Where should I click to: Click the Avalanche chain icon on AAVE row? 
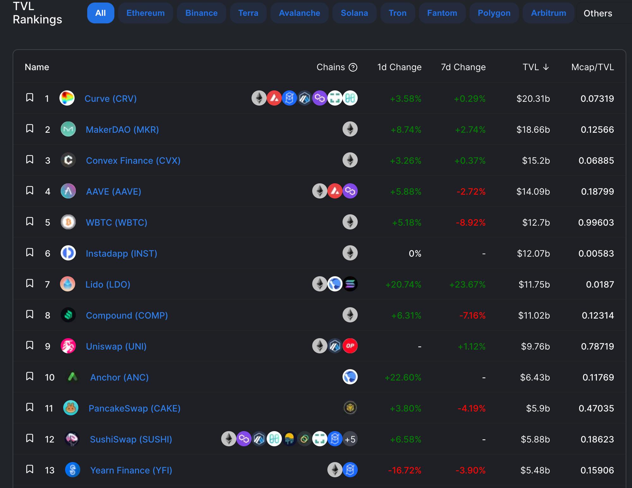coord(335,191)
